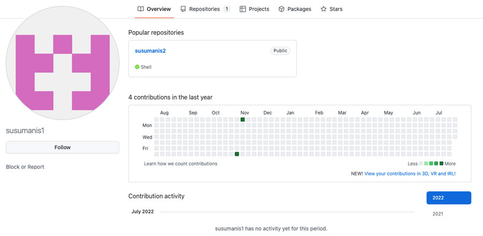Click the susumanis1 username text
Viewport: 483px width, 236px height.
(x=25, y=131)
